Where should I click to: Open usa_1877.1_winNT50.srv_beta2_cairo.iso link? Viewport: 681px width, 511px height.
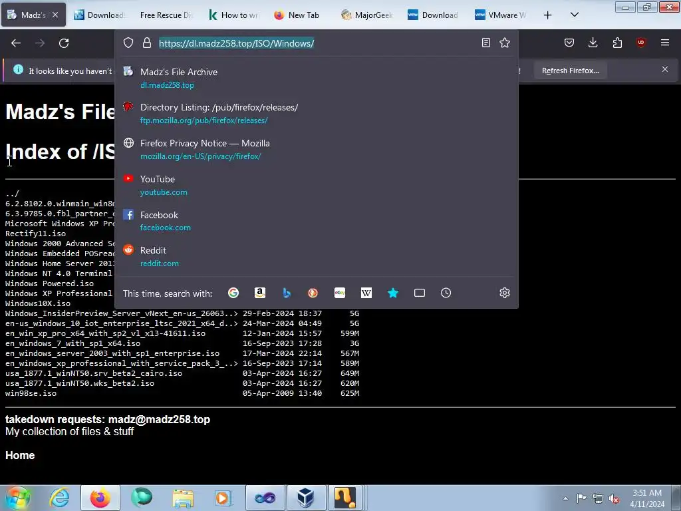point(93,374)
